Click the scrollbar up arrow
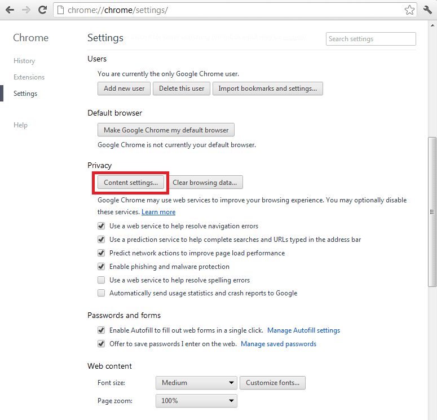 tap(432, 25)
